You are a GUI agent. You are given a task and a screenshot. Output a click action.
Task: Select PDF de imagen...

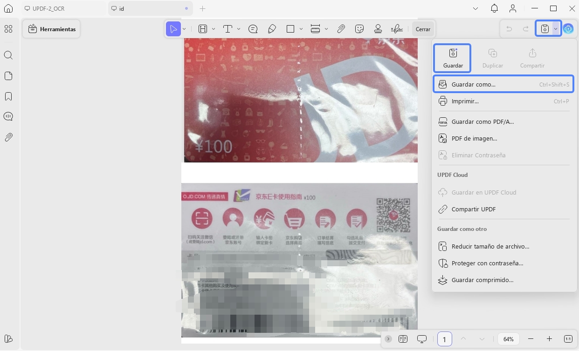pos(503,138)
